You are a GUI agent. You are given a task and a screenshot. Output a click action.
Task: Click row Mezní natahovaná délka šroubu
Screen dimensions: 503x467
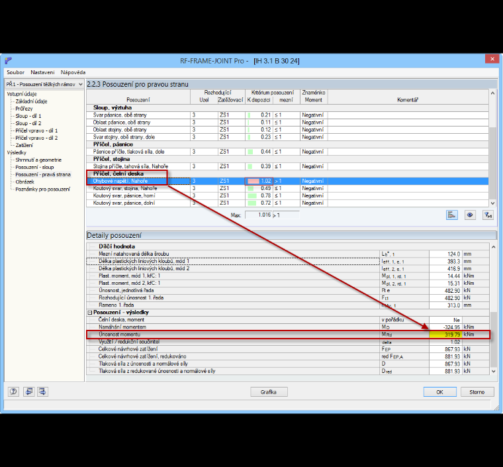[288, 254]
